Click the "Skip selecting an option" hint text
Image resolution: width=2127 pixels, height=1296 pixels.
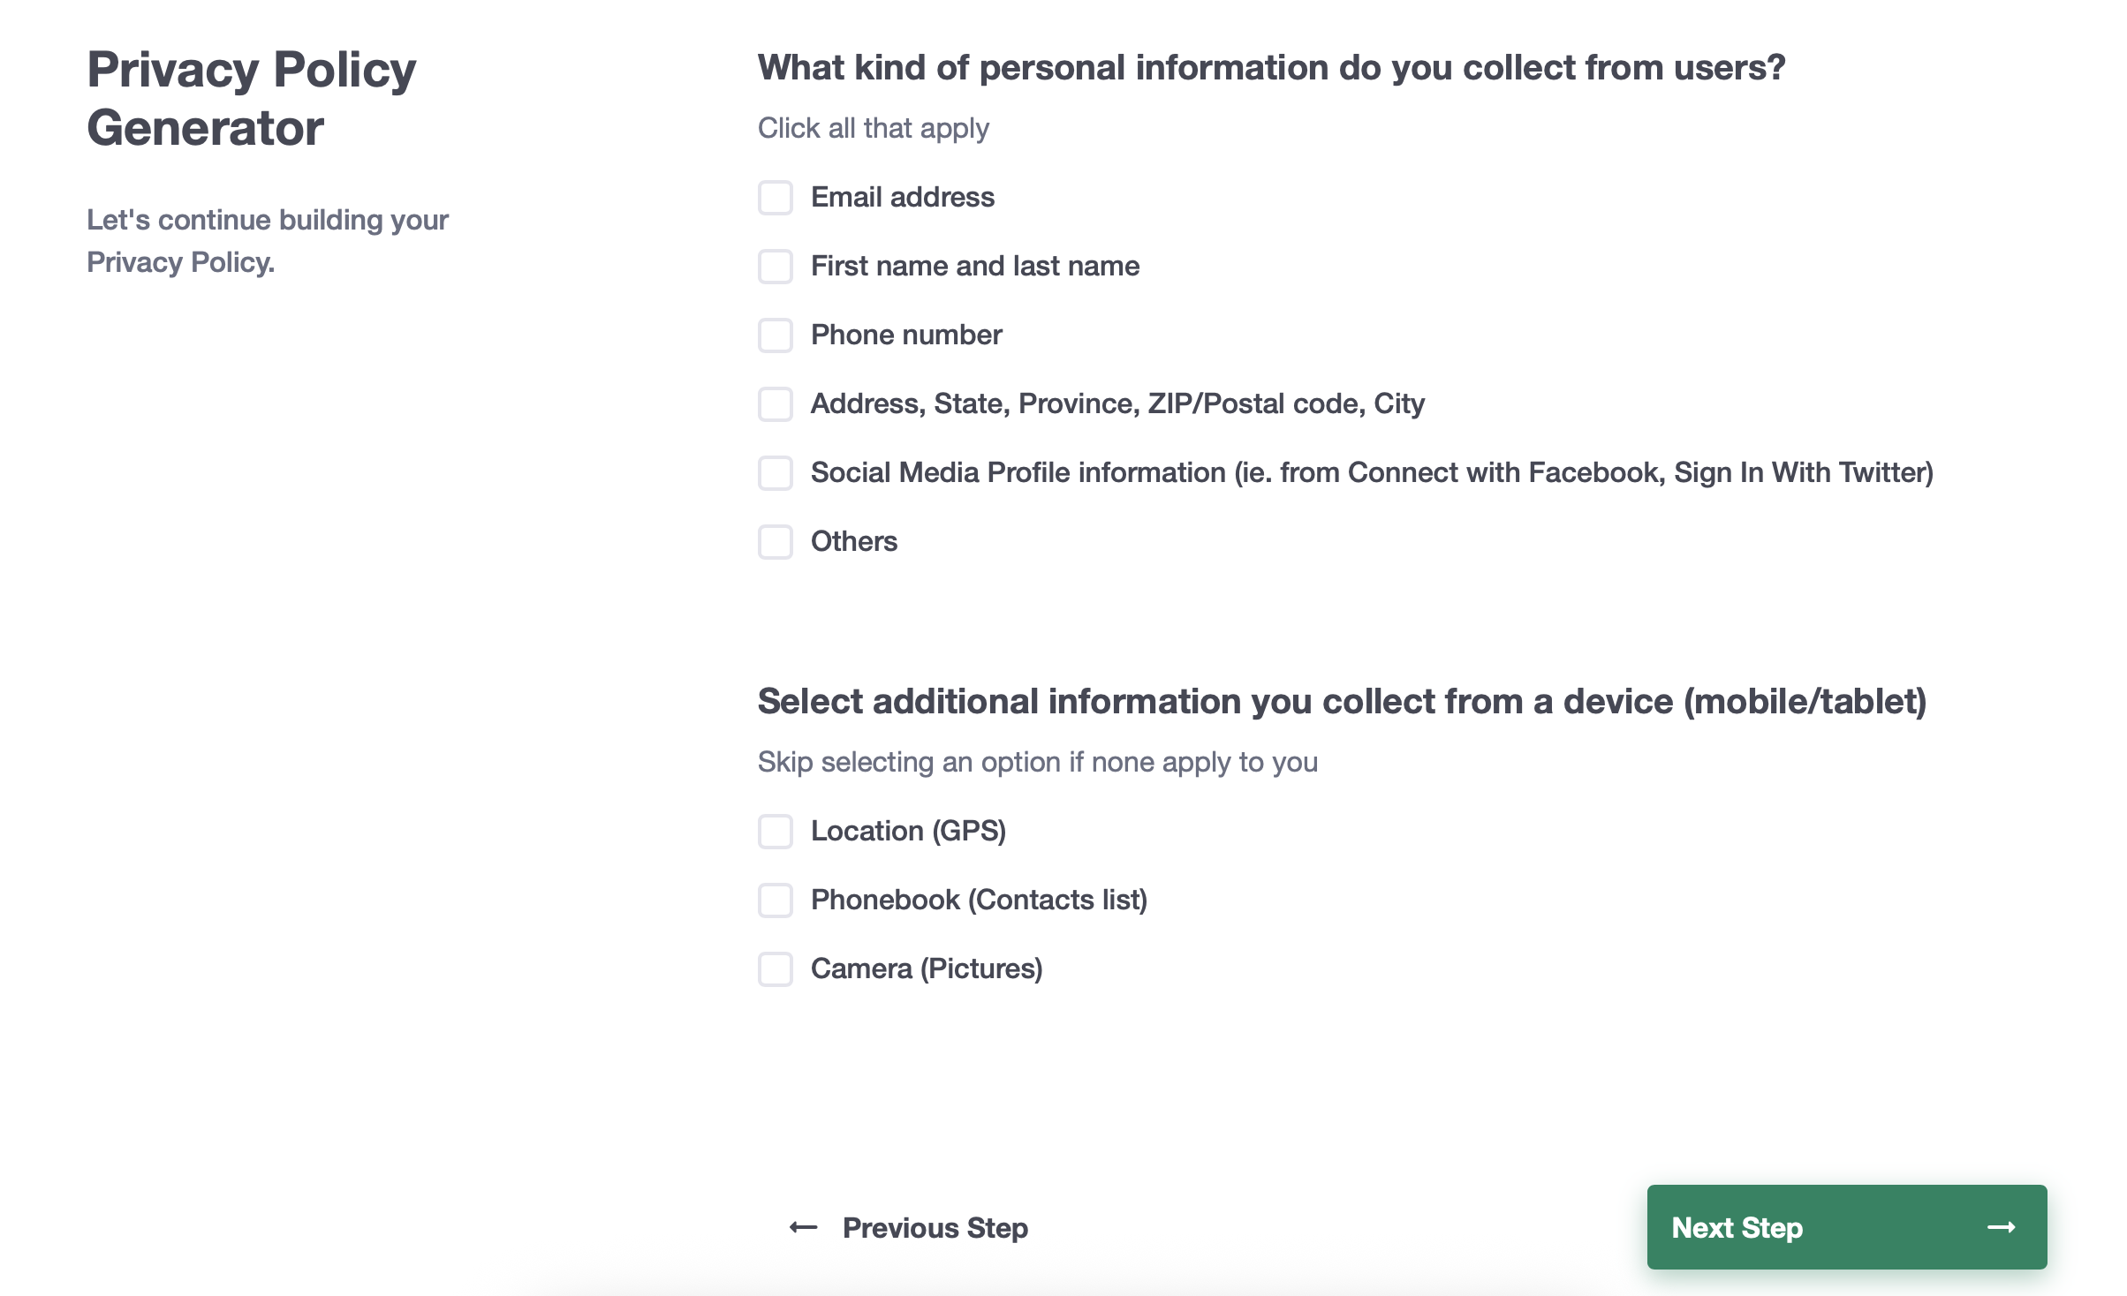click(1037, 762)
